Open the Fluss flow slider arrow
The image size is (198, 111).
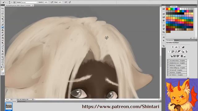tap(63, 2)
